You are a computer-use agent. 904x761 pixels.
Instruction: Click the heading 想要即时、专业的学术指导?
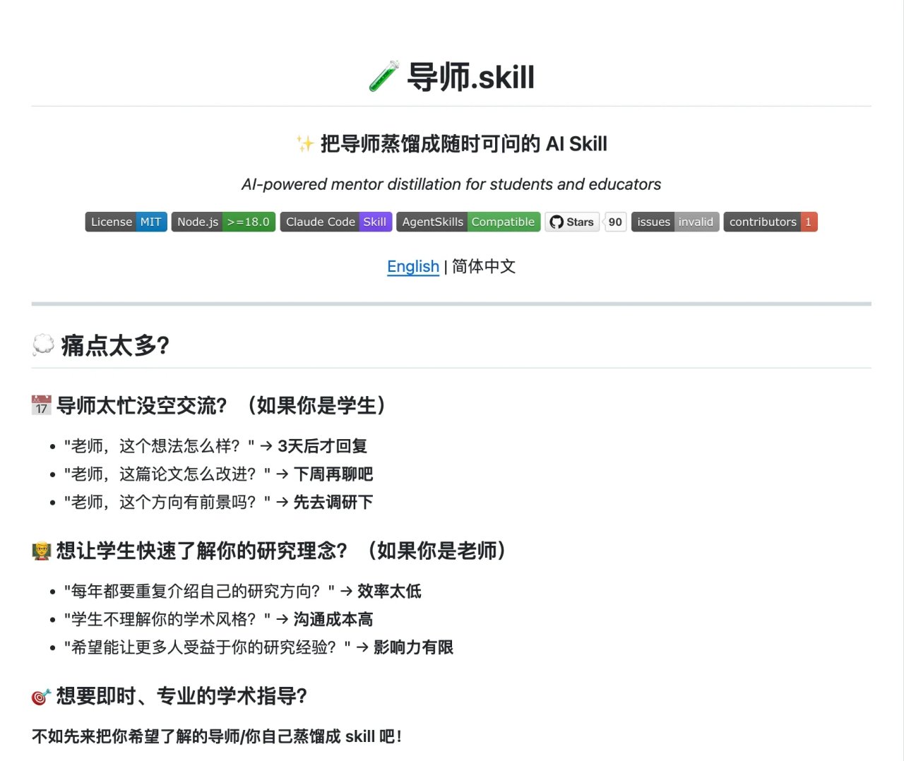coord(182,696)
